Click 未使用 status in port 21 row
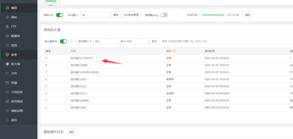The width and height of the screenshot is (293, 139). click(x=170, y=93)
